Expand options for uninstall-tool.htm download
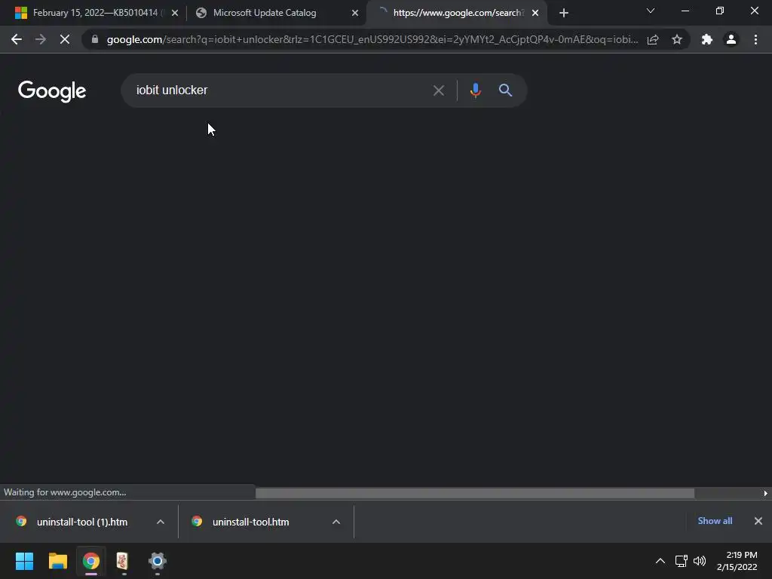 [x=336, y=522]
